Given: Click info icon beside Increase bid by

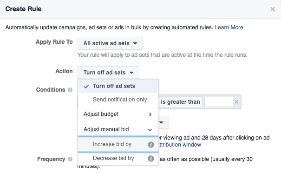Looking at the screenshot, I should [151, 145].
